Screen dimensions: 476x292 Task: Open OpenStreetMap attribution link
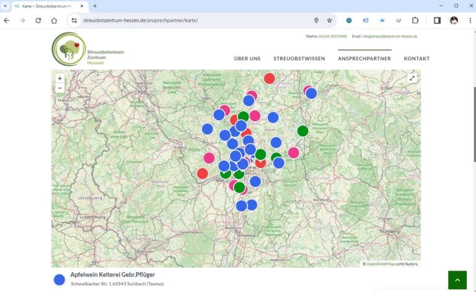pos(381,264)
